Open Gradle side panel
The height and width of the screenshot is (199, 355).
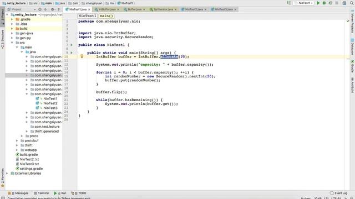point(352,66)
